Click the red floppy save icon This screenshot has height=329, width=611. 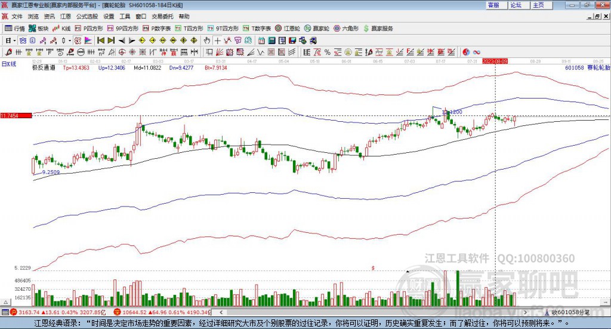[292, 41]
